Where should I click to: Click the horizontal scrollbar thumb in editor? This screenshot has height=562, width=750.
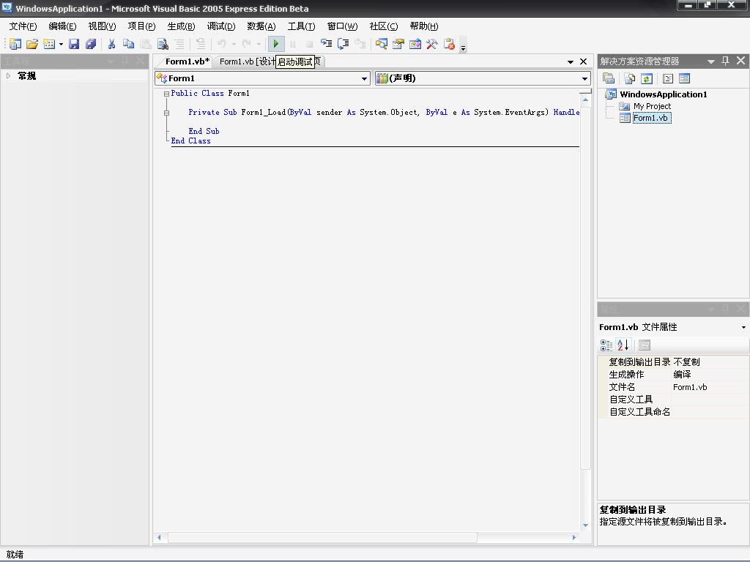tap(322, 538)
